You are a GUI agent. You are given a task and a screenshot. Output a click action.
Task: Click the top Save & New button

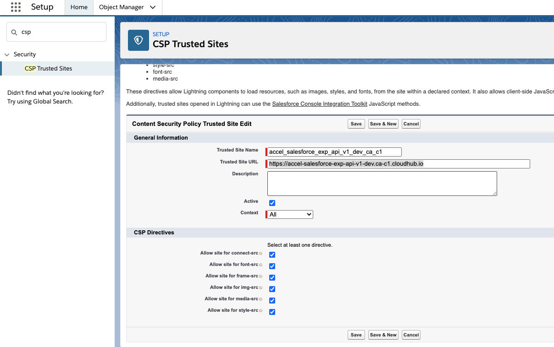[383, 124]
